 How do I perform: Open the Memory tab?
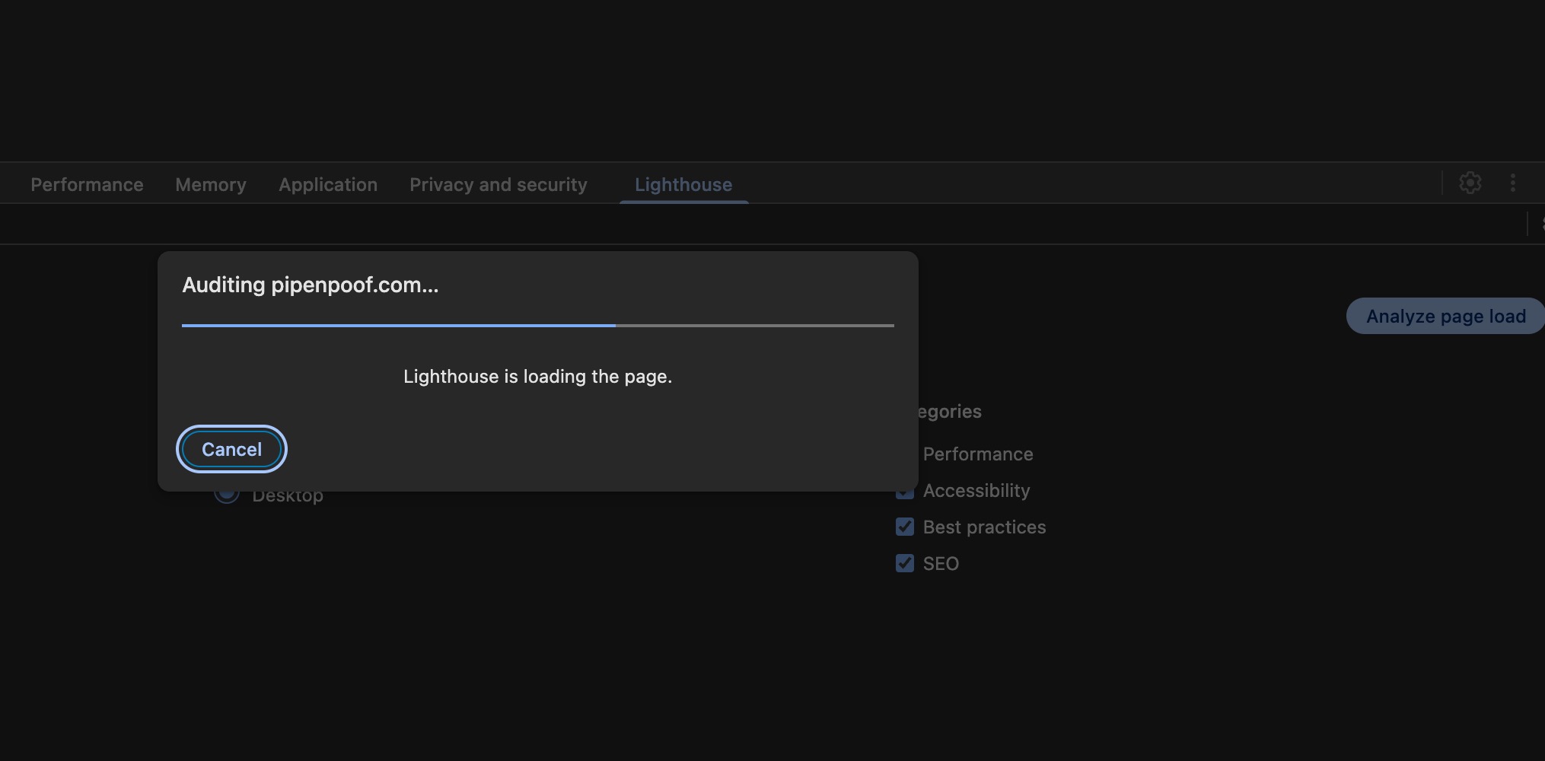pos(211,185)
